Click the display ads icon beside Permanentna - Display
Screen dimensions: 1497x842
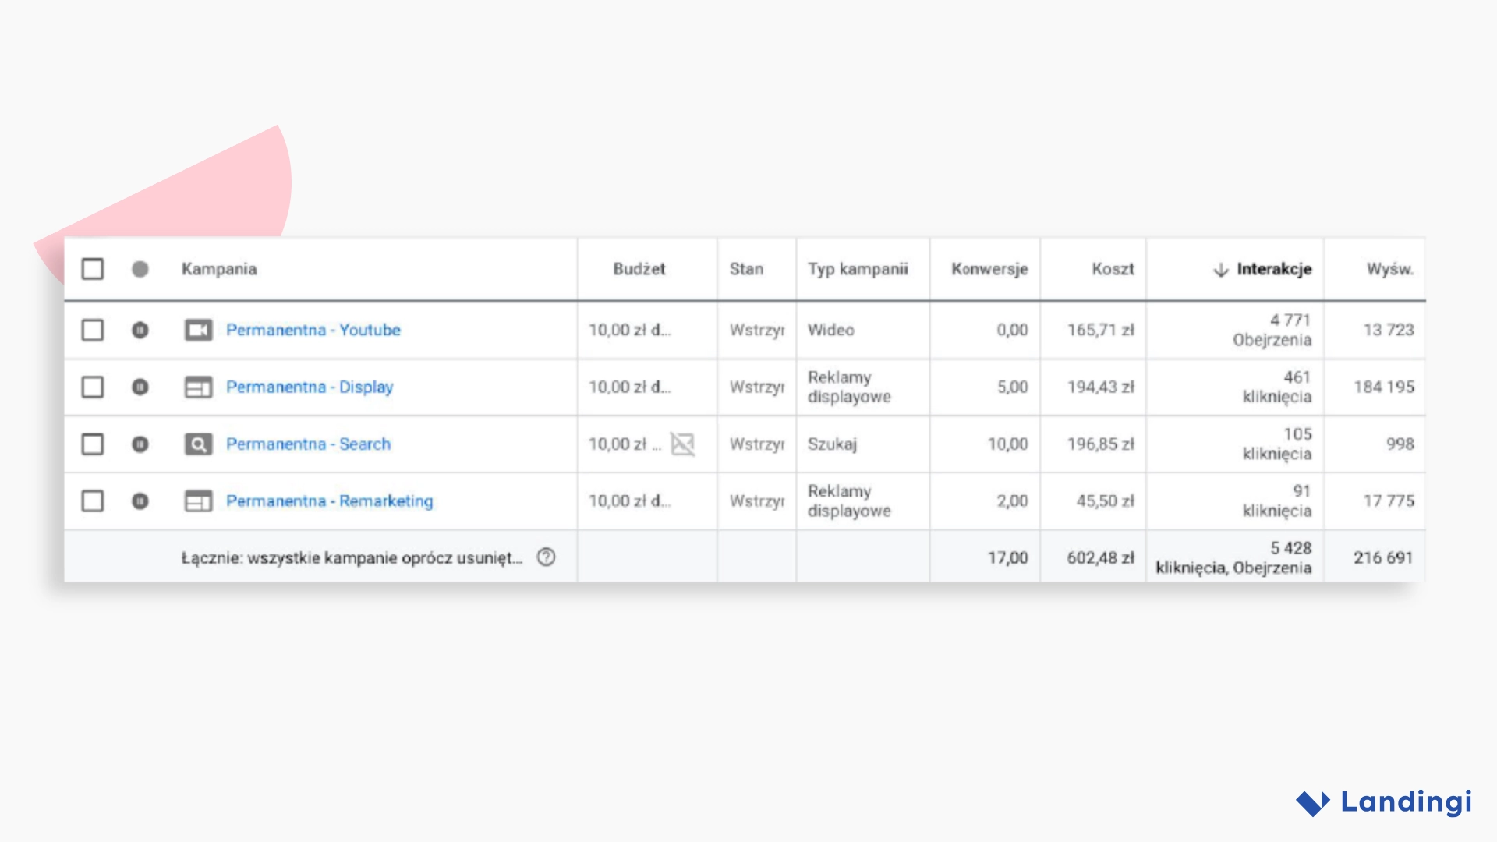pos(198,387)
